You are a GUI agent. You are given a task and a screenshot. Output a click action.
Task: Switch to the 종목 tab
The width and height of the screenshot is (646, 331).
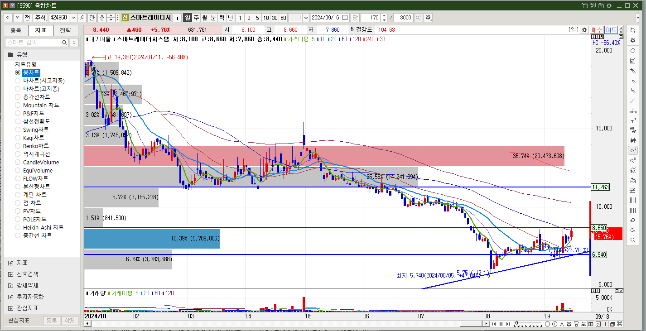click(16, 30)
